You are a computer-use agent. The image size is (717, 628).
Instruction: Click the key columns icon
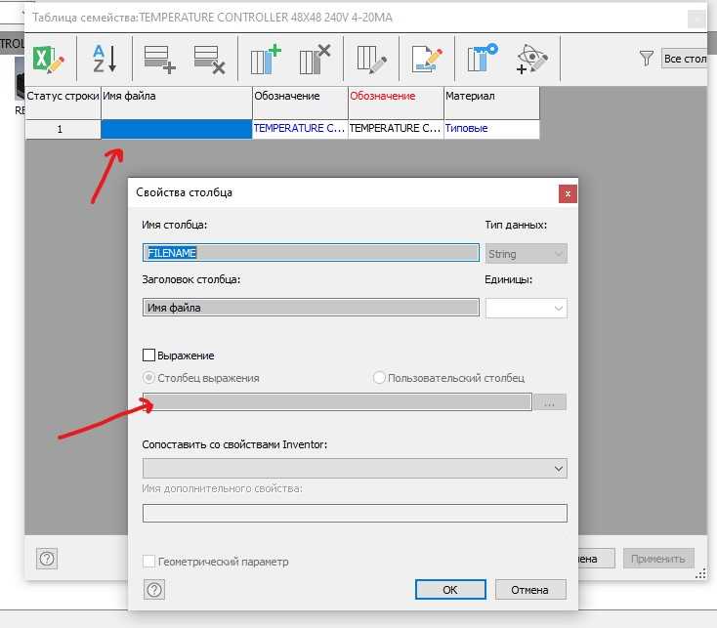point(483,59)
